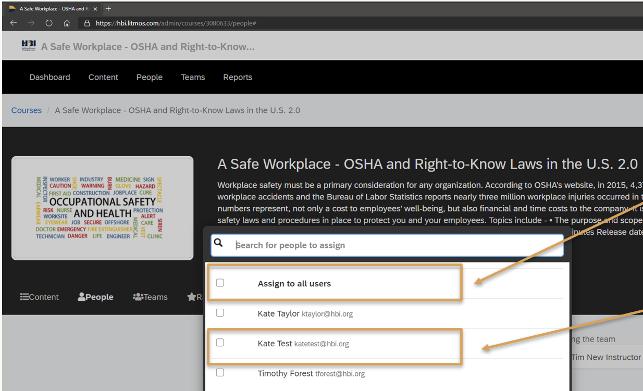643x391 pixels.
Task: Click the browser home icon
Action: click(x=67, y=23)
